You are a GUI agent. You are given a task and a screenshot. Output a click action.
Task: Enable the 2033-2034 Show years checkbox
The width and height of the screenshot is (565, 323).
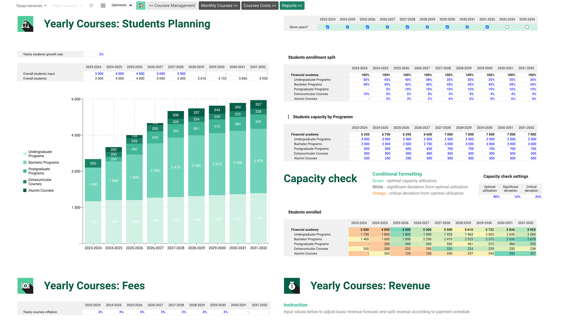(527, 27)
